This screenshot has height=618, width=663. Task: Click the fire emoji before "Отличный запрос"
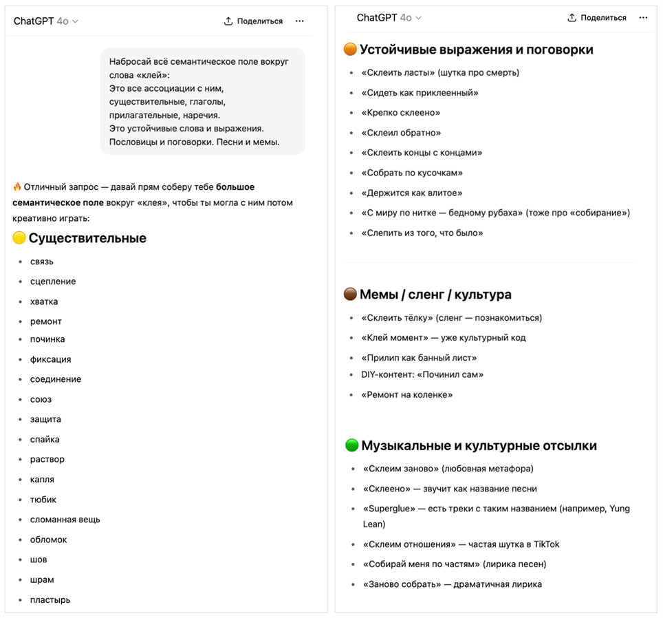coord(17,187)
